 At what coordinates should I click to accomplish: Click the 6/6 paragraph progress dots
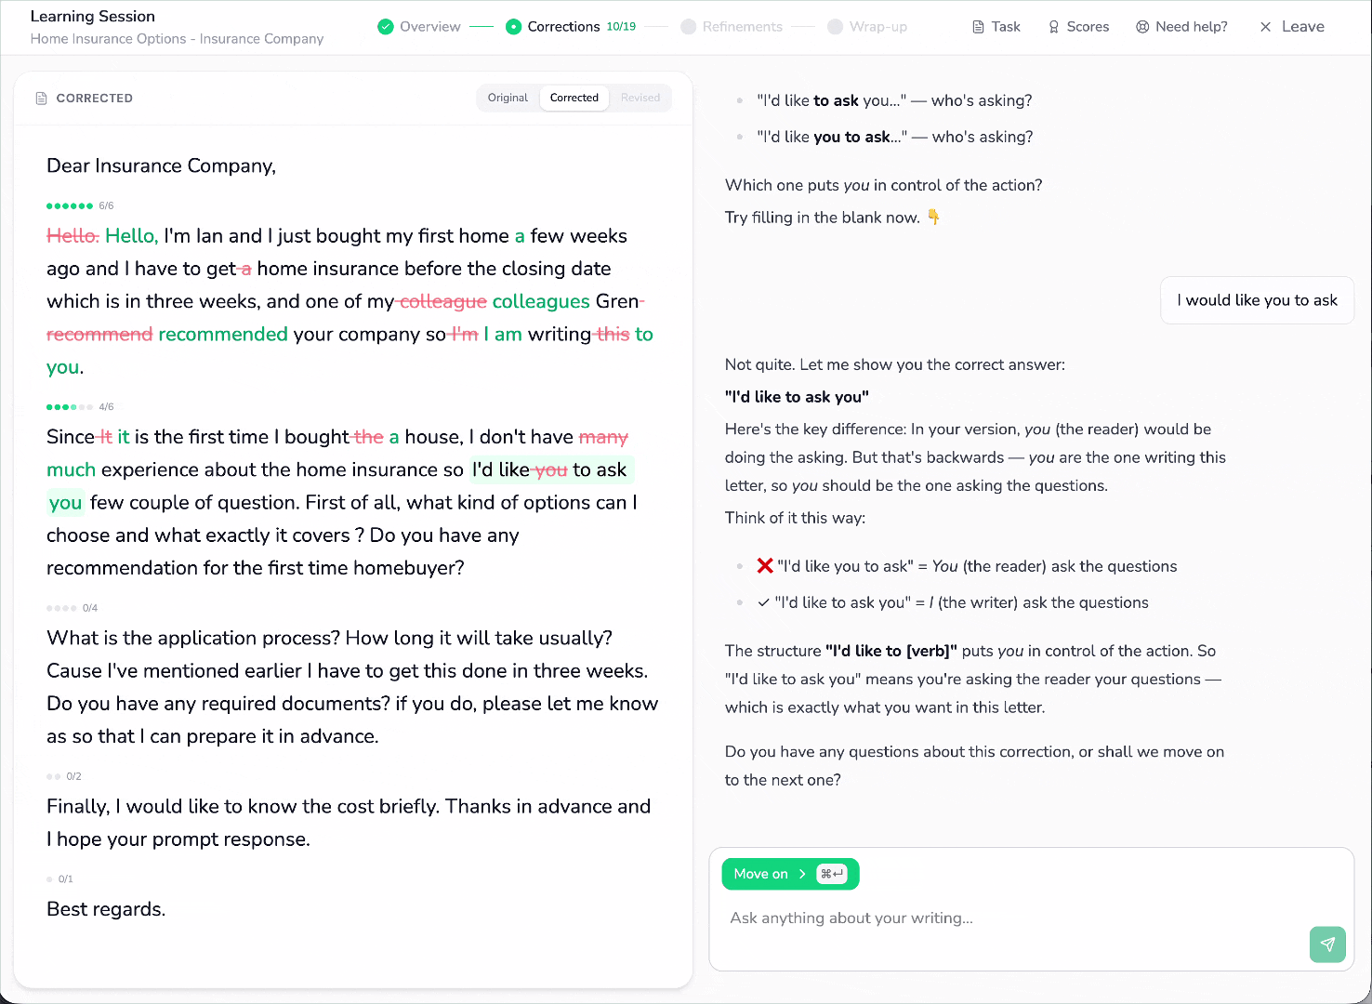70,205
